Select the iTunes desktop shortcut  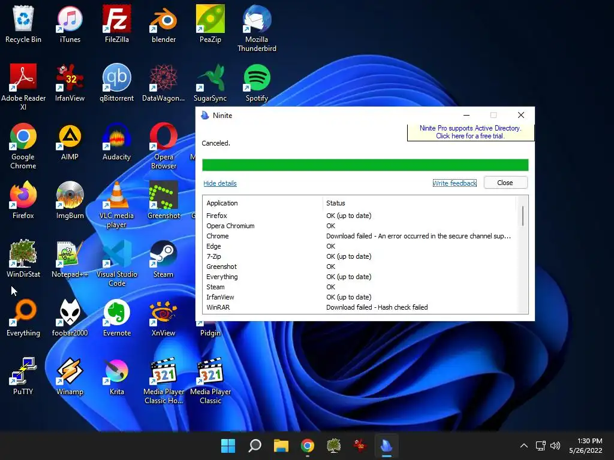click(70, 24)
